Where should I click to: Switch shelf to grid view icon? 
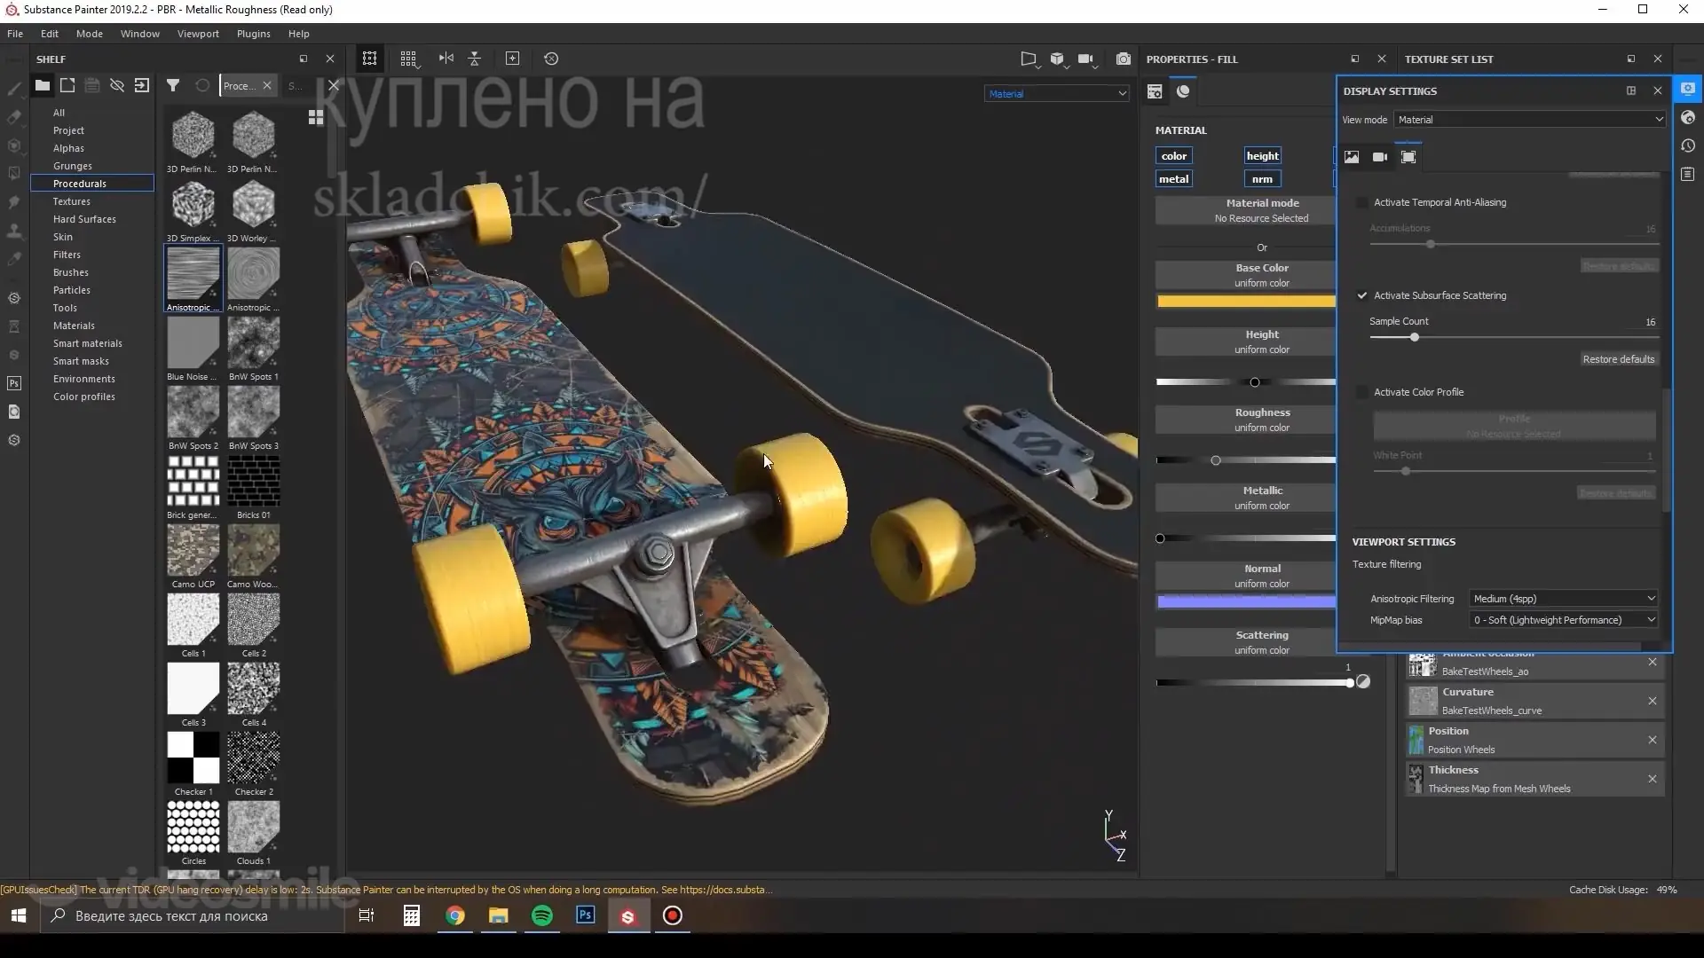(315, 117)
